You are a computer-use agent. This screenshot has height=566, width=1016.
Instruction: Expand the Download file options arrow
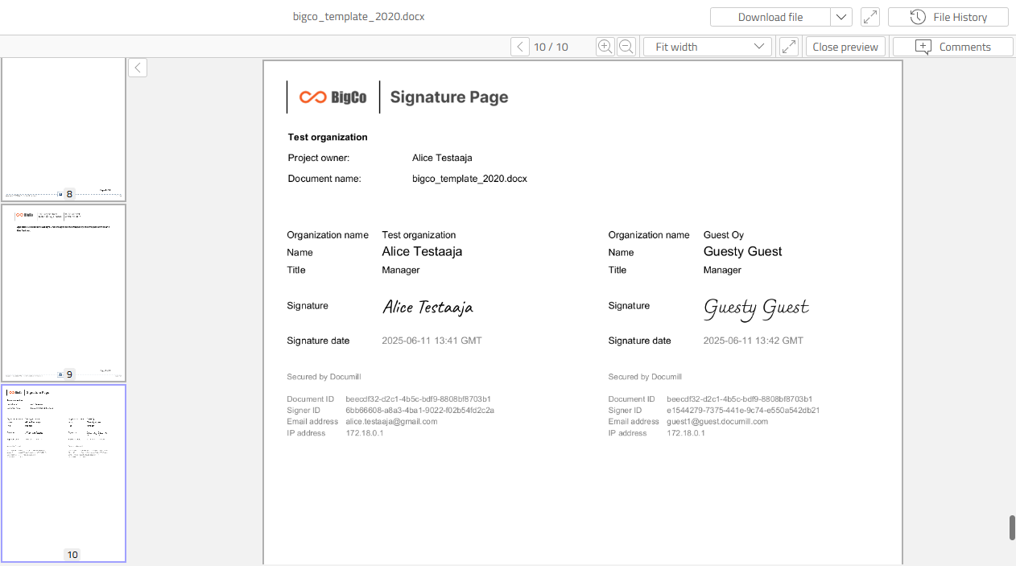840,17
